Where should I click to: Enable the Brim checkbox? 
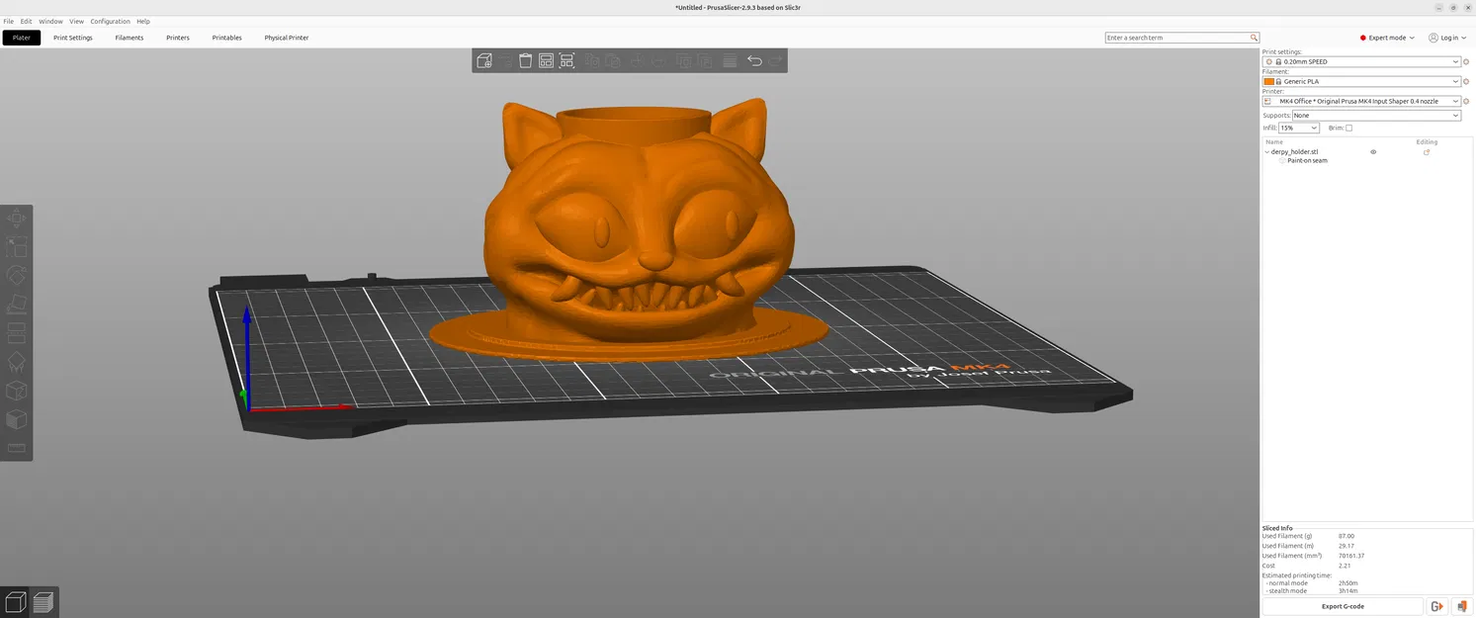[1349, 128]
